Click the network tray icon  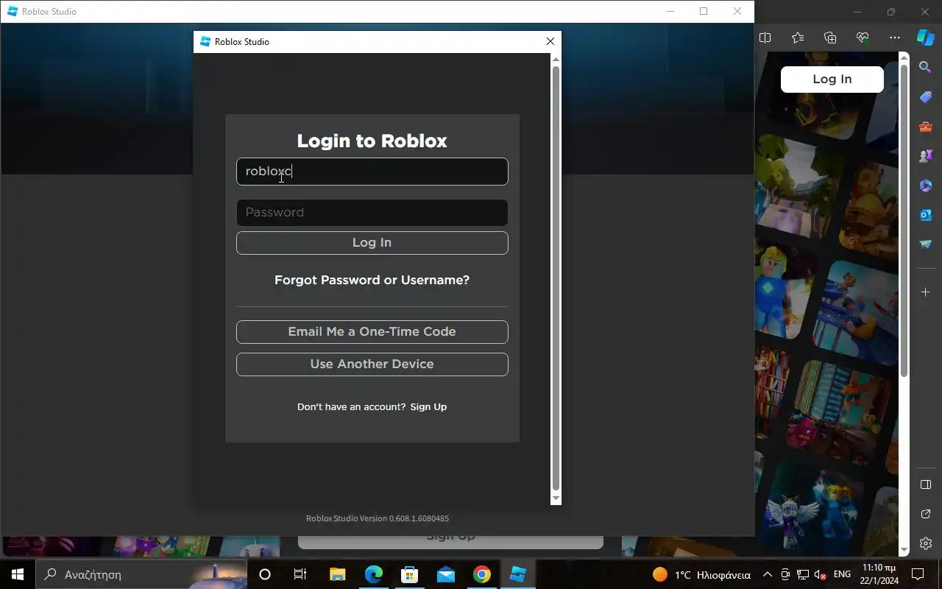[x=803, y=574]
